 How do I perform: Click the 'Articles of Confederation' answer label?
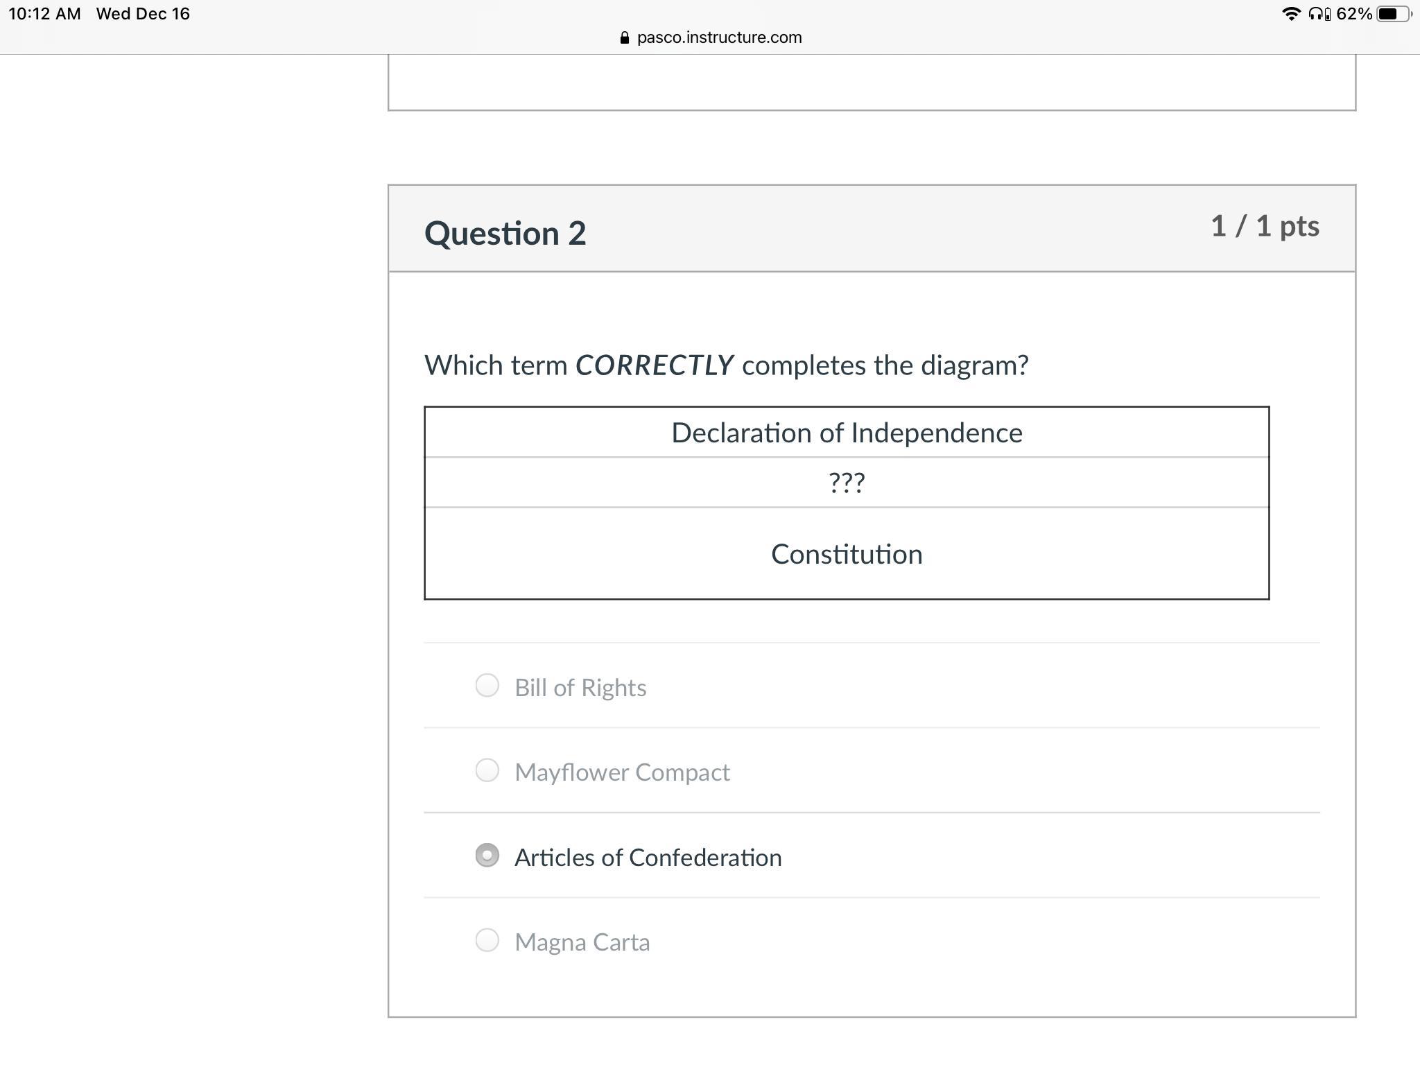click(648, 858)
